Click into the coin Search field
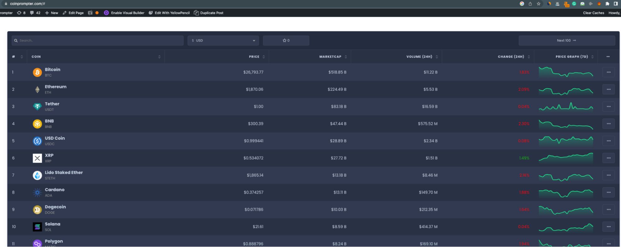Viewport: 621px width, 247px height. click(x=98, y=41)
